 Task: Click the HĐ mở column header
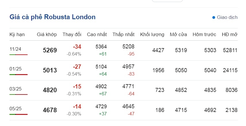230,34
